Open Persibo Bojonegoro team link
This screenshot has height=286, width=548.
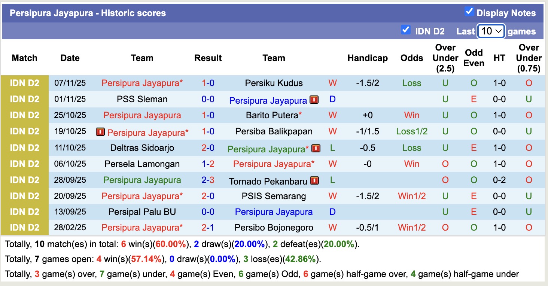pos(274,228)
